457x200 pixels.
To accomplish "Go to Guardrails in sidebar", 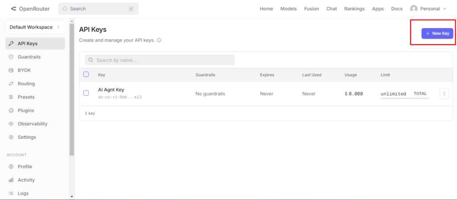I will (x=35, y=57).
